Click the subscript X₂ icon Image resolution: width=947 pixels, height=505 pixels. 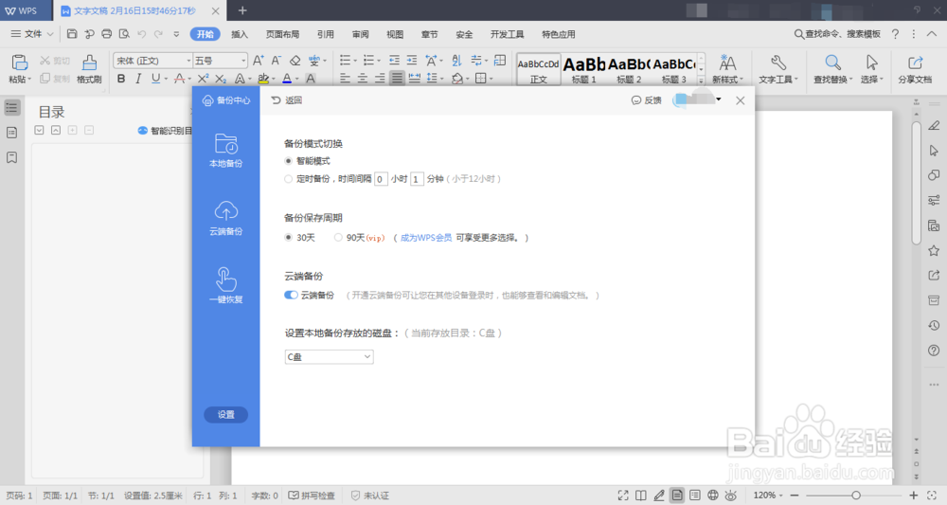click(221, 79)
